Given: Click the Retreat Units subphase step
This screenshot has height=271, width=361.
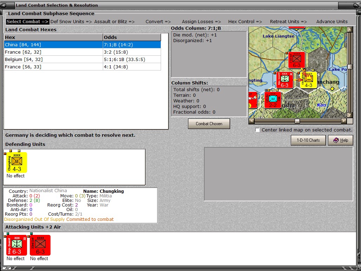Looking at the screenshot, I should point(288,22).
